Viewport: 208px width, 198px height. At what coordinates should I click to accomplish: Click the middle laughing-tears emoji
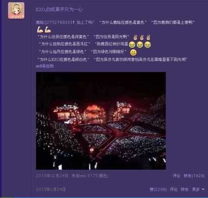coord(140,45)
